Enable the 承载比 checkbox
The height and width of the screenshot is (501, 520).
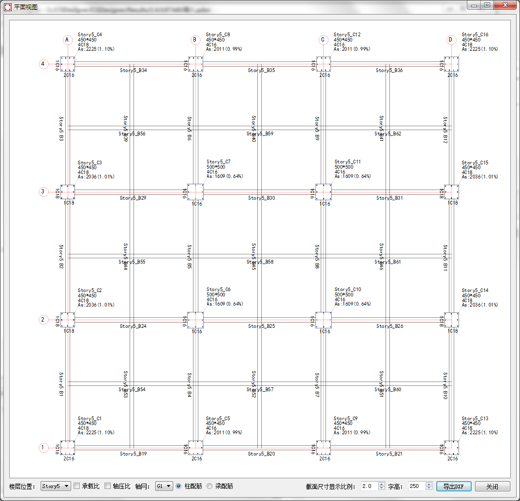point(77,486)
